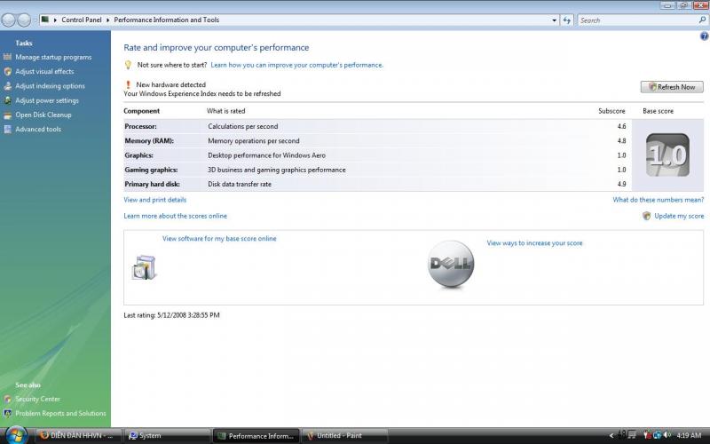Switch to Untitled - Paint in taskbar

click(x=344, y=436)
